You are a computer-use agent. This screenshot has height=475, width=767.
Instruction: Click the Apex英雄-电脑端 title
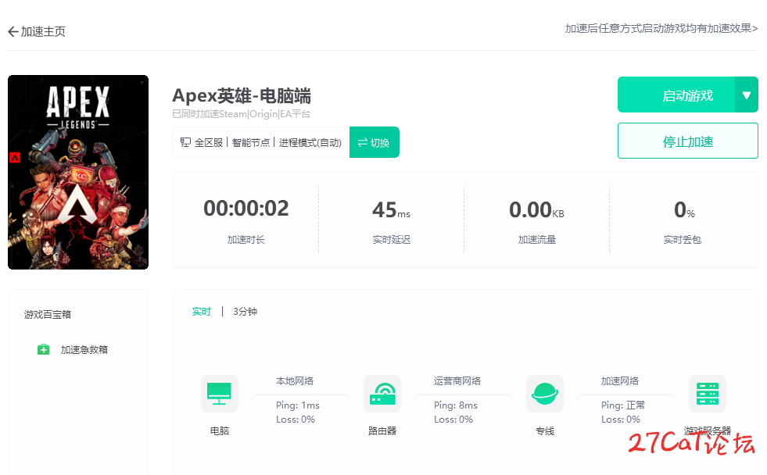[242, 96]
